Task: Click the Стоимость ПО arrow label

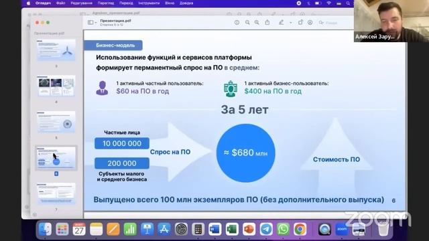Action: [x=336, y=159]
